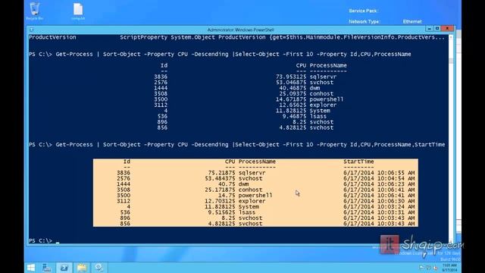Maximize the PowerShell window
485x273 pixels.
tap(437, 29)
